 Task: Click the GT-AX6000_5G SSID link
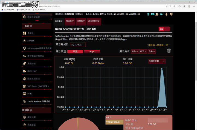133,14
